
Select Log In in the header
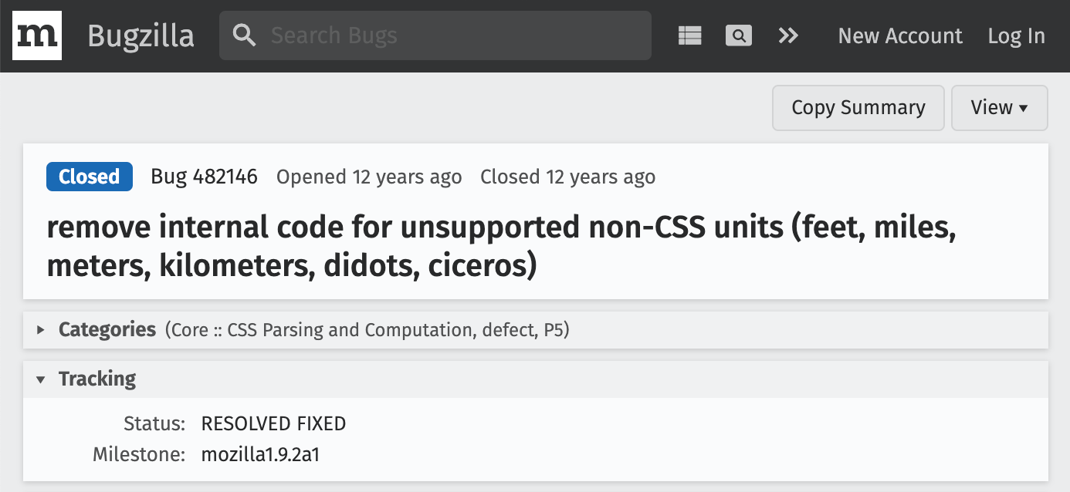[1016, 36]
